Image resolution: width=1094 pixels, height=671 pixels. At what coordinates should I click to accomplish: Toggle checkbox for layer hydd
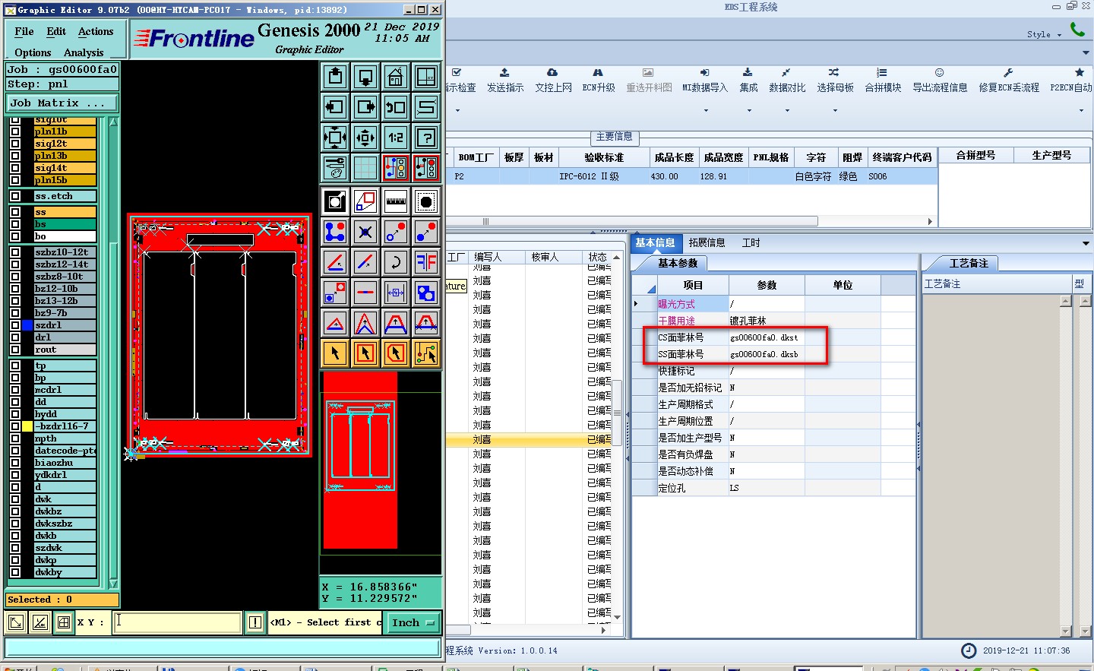[x=15, y=414]
